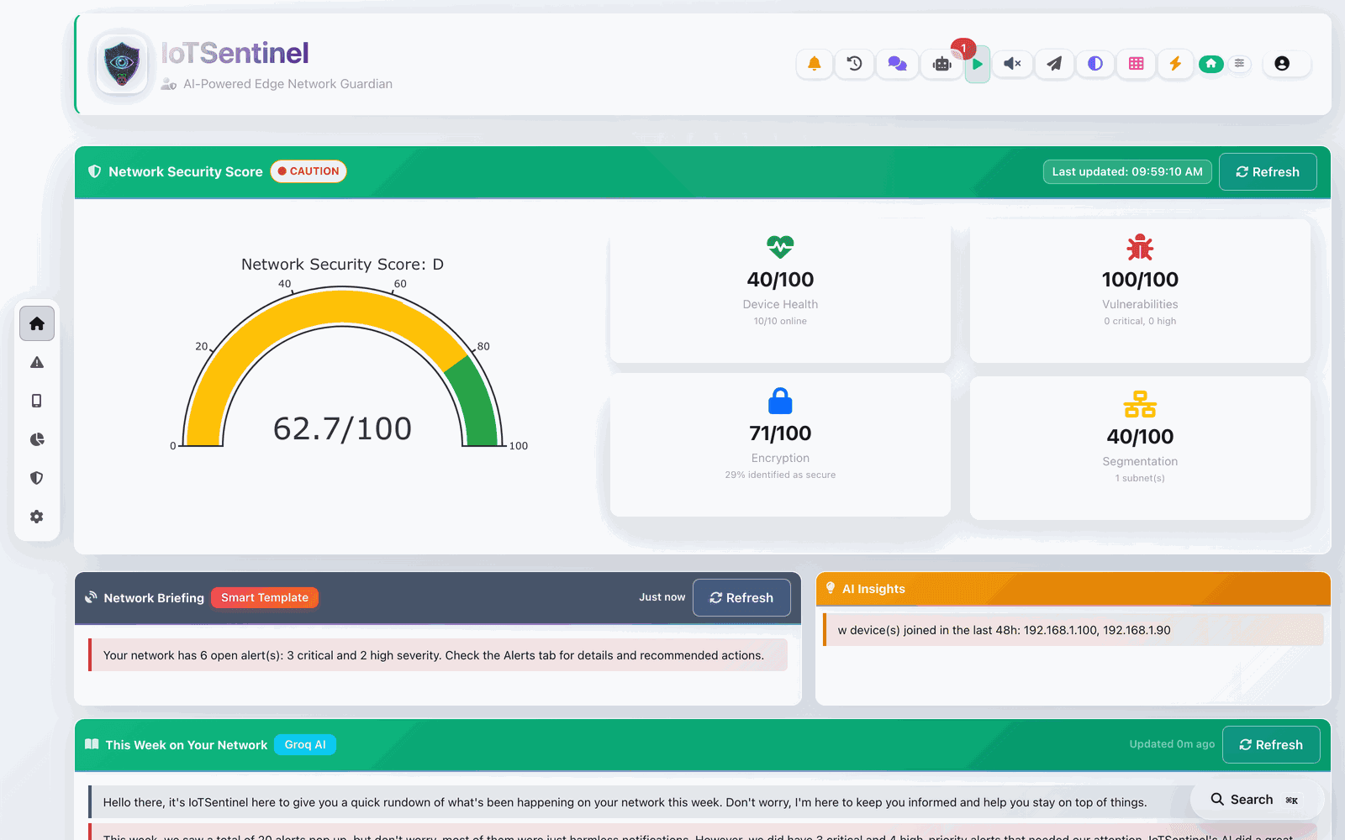Click the '1 subnet(s)' text

click(x=1140, y=478)
